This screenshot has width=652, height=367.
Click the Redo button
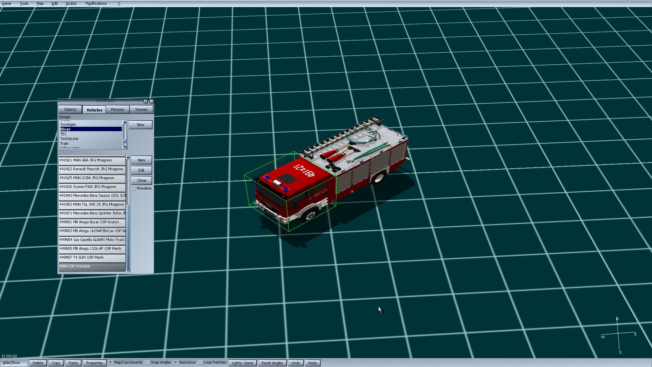(x=313, y=363)
